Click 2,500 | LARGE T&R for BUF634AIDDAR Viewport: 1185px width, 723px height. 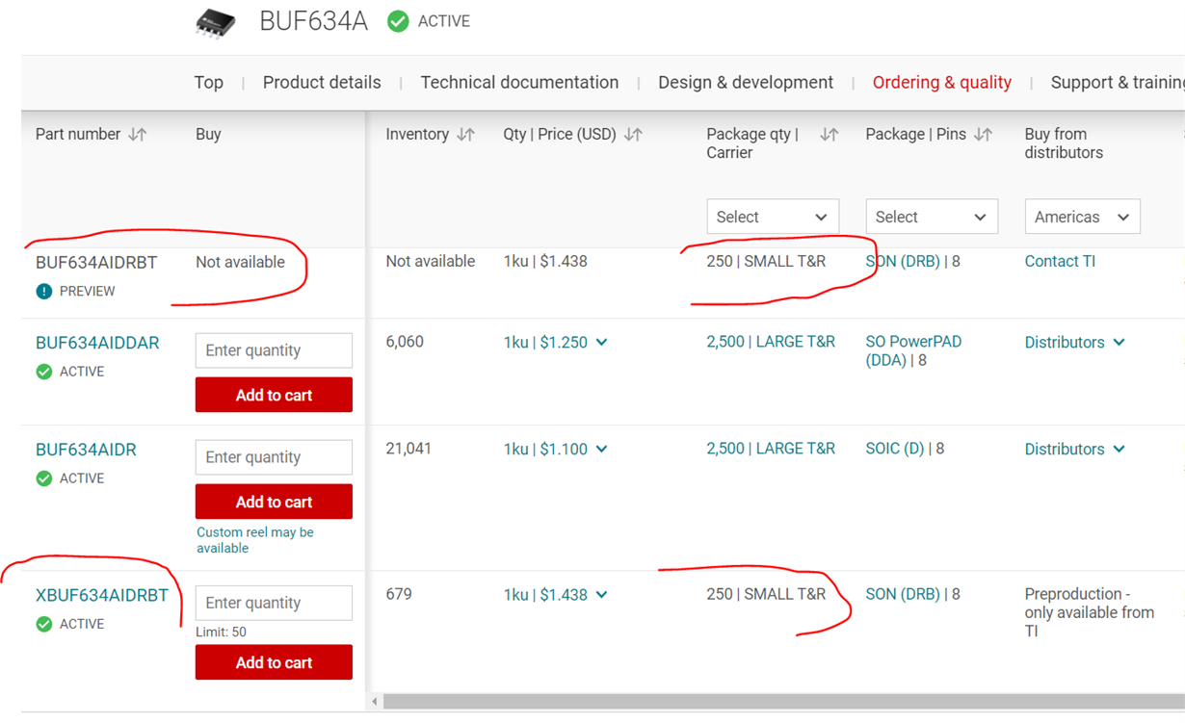click(x=771, y=342)
